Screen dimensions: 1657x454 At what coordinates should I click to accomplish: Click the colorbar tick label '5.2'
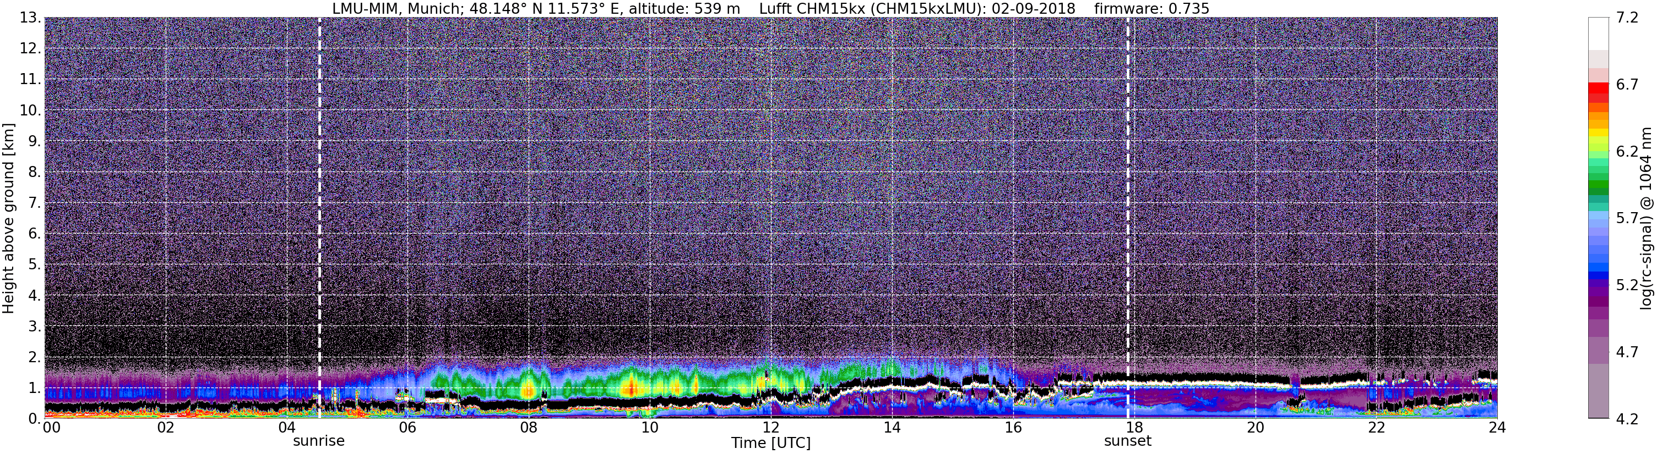[1627, 285]
